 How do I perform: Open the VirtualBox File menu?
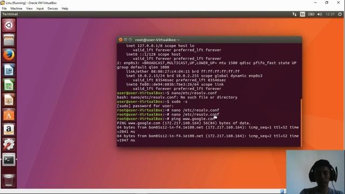[x=4, y=9]
